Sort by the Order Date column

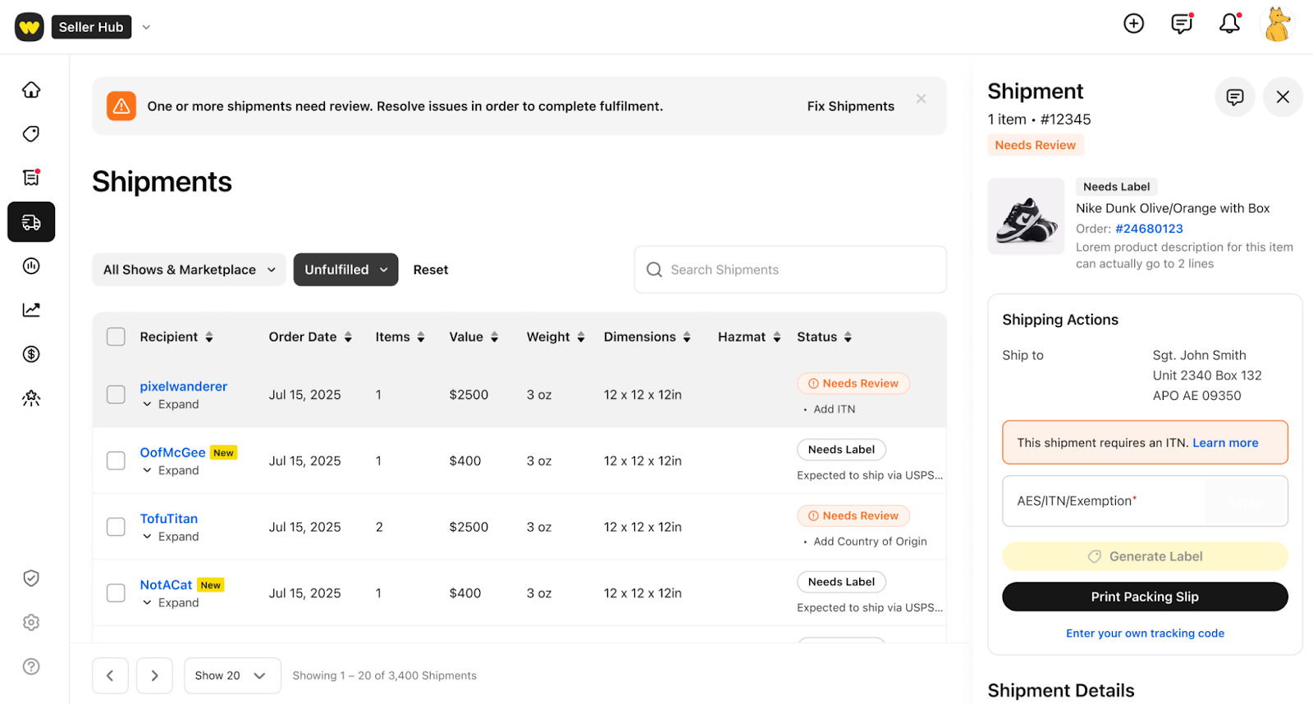[309, 337]
